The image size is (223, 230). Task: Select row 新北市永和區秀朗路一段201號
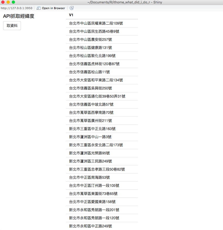tap(102, 210)
